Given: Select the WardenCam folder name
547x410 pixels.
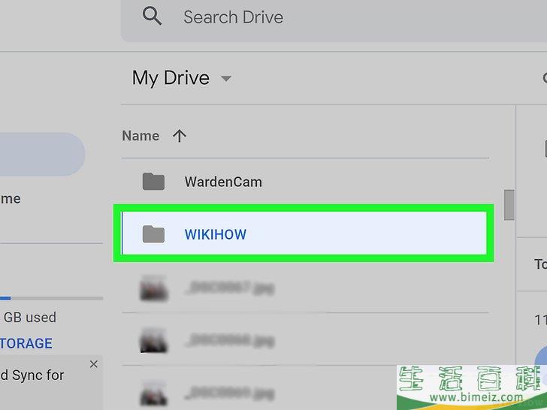Looking at the screenshot, I should pos(223,182).
